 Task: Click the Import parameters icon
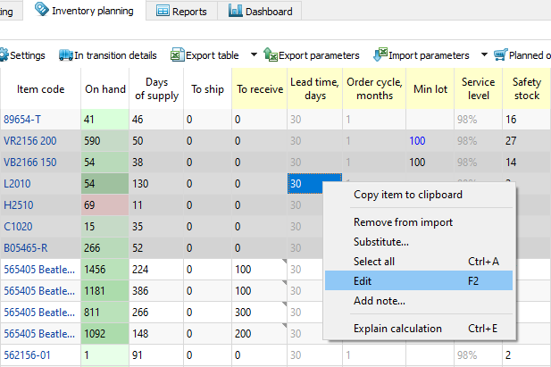click(x=380, y=55)
